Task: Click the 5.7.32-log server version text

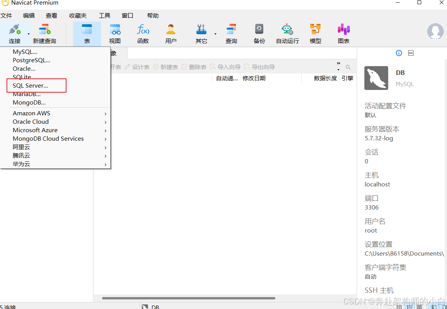Action: coord(379,138)
